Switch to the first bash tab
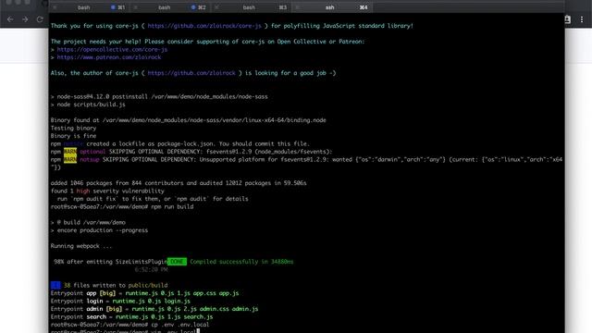This screenshot has width=592, height=333. [x=84, y=7]
